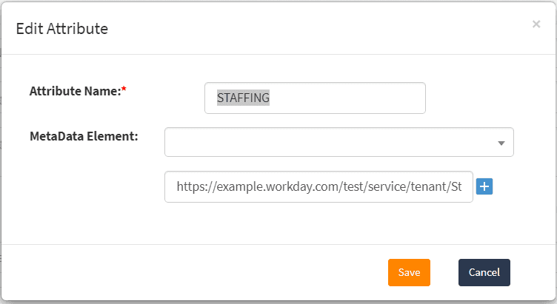Click the red required asterisk
The height and width of the screenshot is (304, 557).
click(124, 91)
